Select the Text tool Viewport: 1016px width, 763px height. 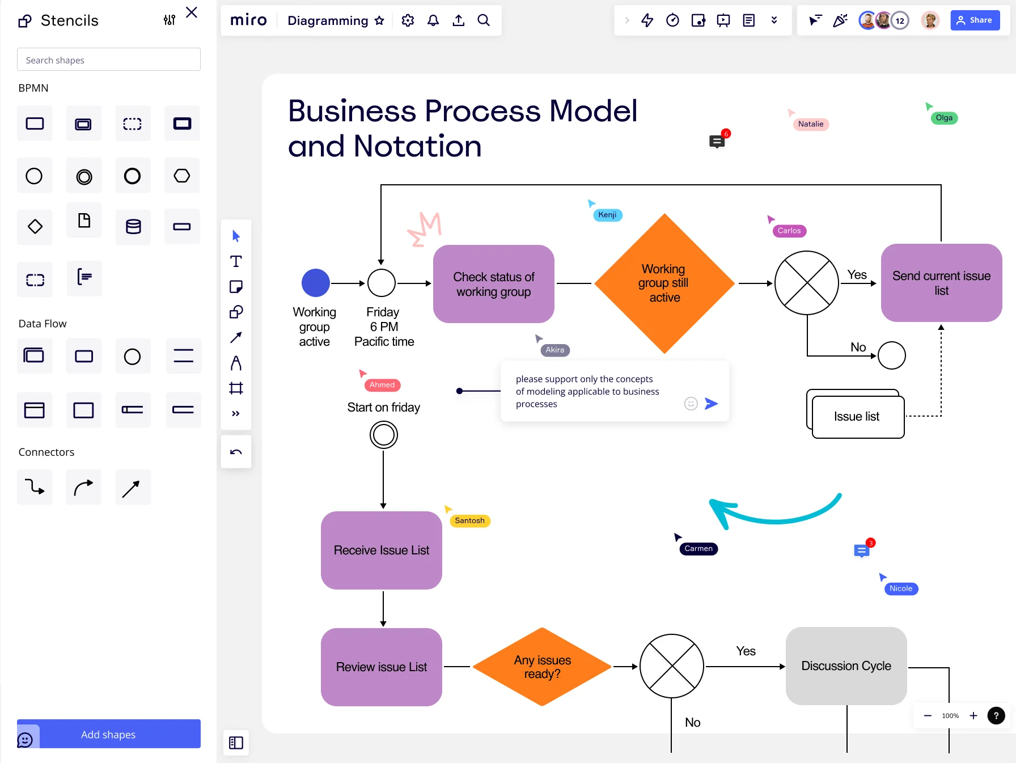pyautogui.click(x=236, y=261)
